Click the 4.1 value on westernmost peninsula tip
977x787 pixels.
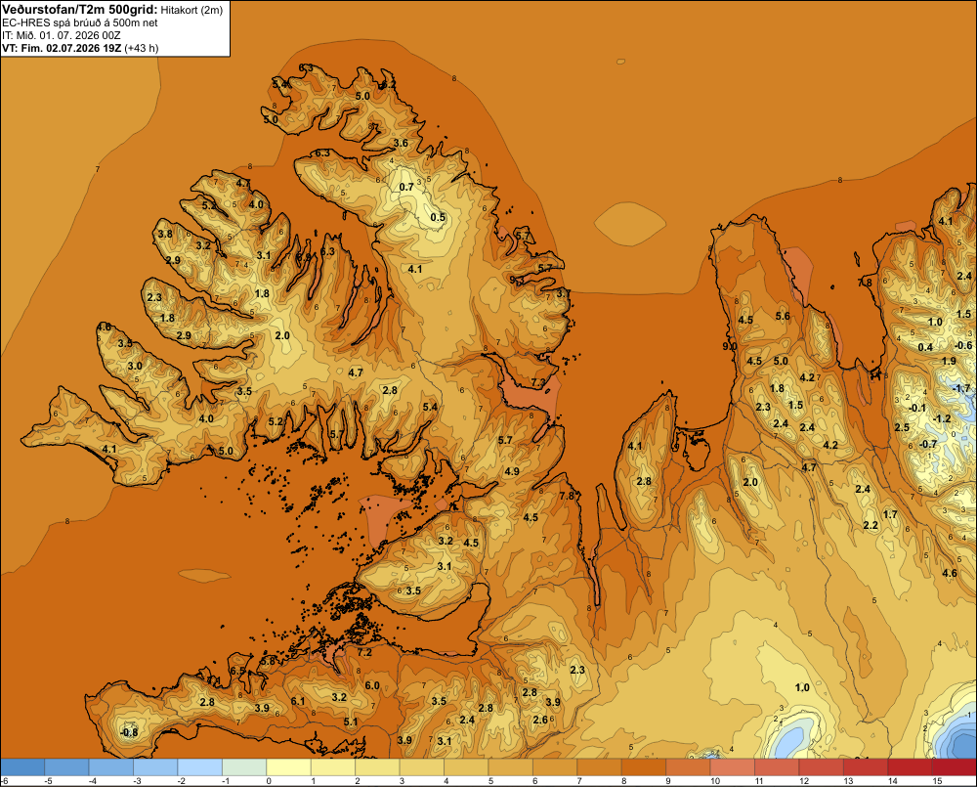tap(109, 449)
